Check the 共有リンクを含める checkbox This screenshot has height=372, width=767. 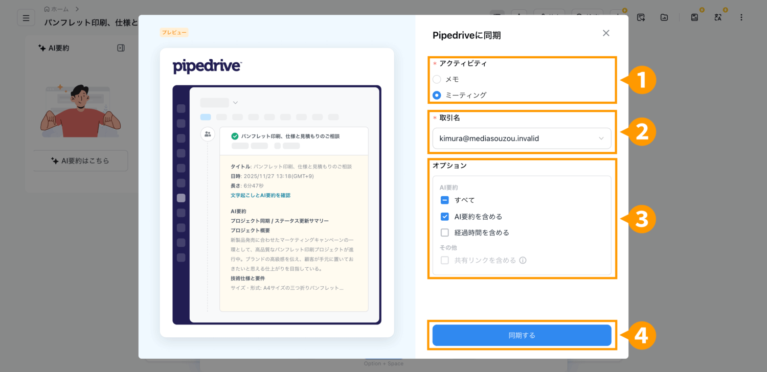[445, 260]
